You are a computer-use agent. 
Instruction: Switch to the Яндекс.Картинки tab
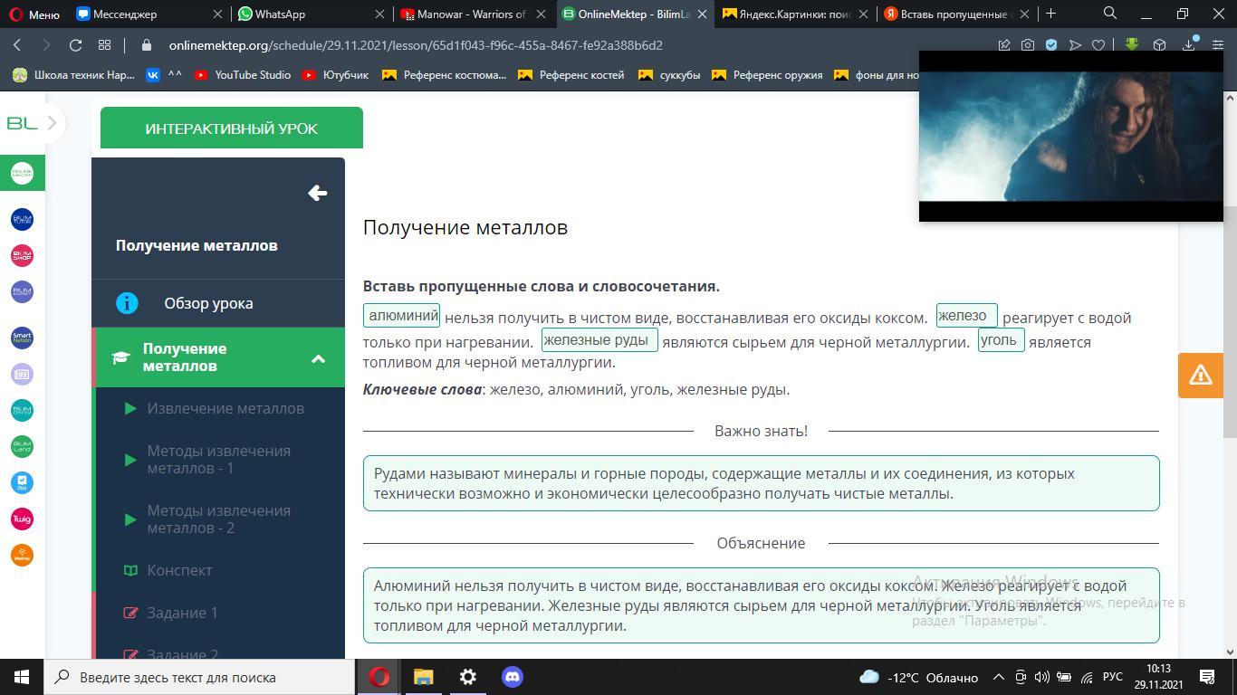point(794,14)
